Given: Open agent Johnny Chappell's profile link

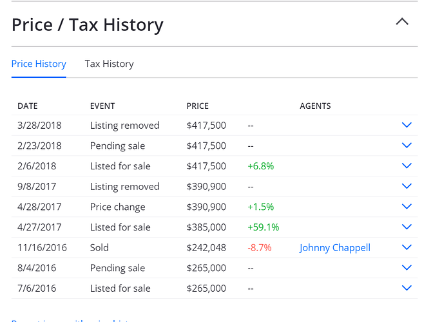Looking at the screenshot, I should pos(334,248).
